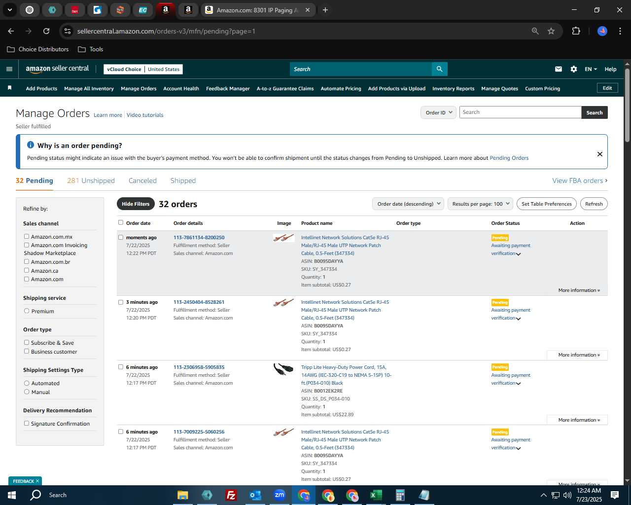Viewport: 631px width, 505px height.
Task: Open Manage All Inventory menu item
Action: click(89, 89)
